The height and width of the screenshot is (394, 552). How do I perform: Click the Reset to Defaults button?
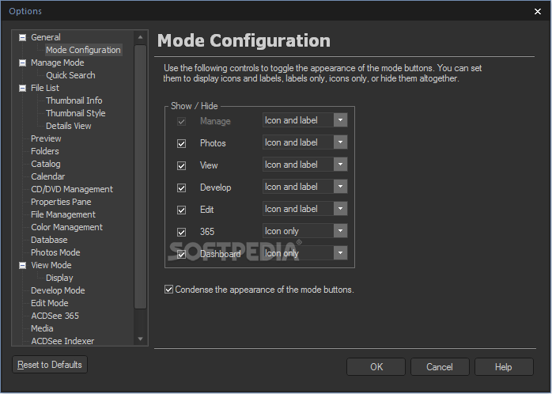tap(50, 365)
